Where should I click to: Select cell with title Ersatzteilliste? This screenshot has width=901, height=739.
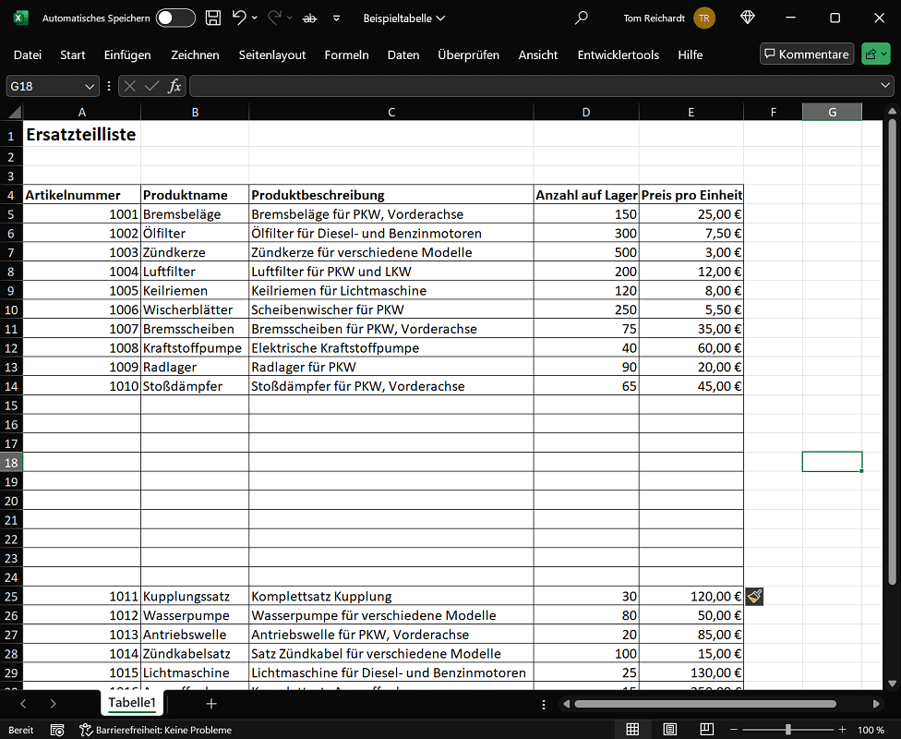click(x=81, y=135)
